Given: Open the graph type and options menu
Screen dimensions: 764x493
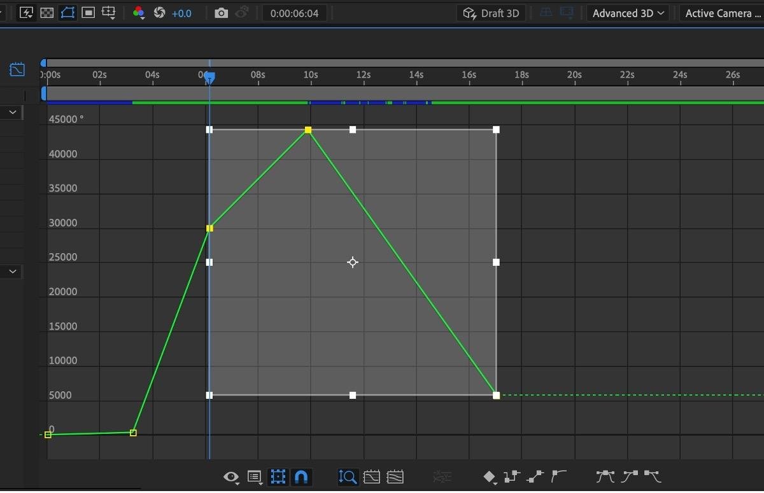Looking at the screenshot, I should 255,477.
